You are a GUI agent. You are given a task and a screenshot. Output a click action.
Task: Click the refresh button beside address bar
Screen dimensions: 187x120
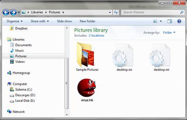(x=116, y=12)
